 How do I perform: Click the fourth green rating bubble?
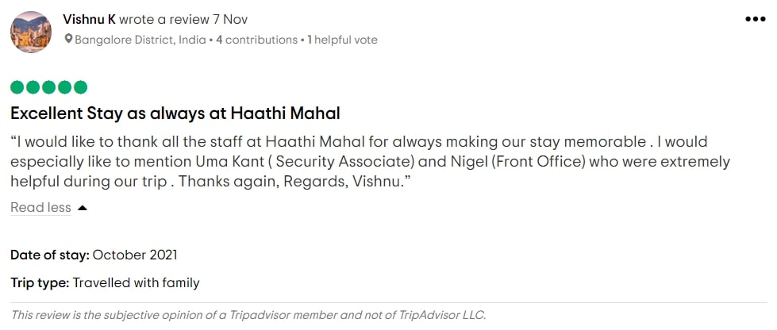click(64, 87)
